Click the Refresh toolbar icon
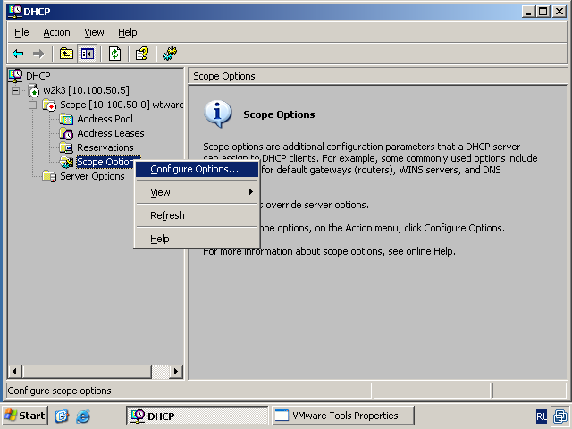Image resolution: width=572 pixels, height=429 pixels. (x=114, y=54)
